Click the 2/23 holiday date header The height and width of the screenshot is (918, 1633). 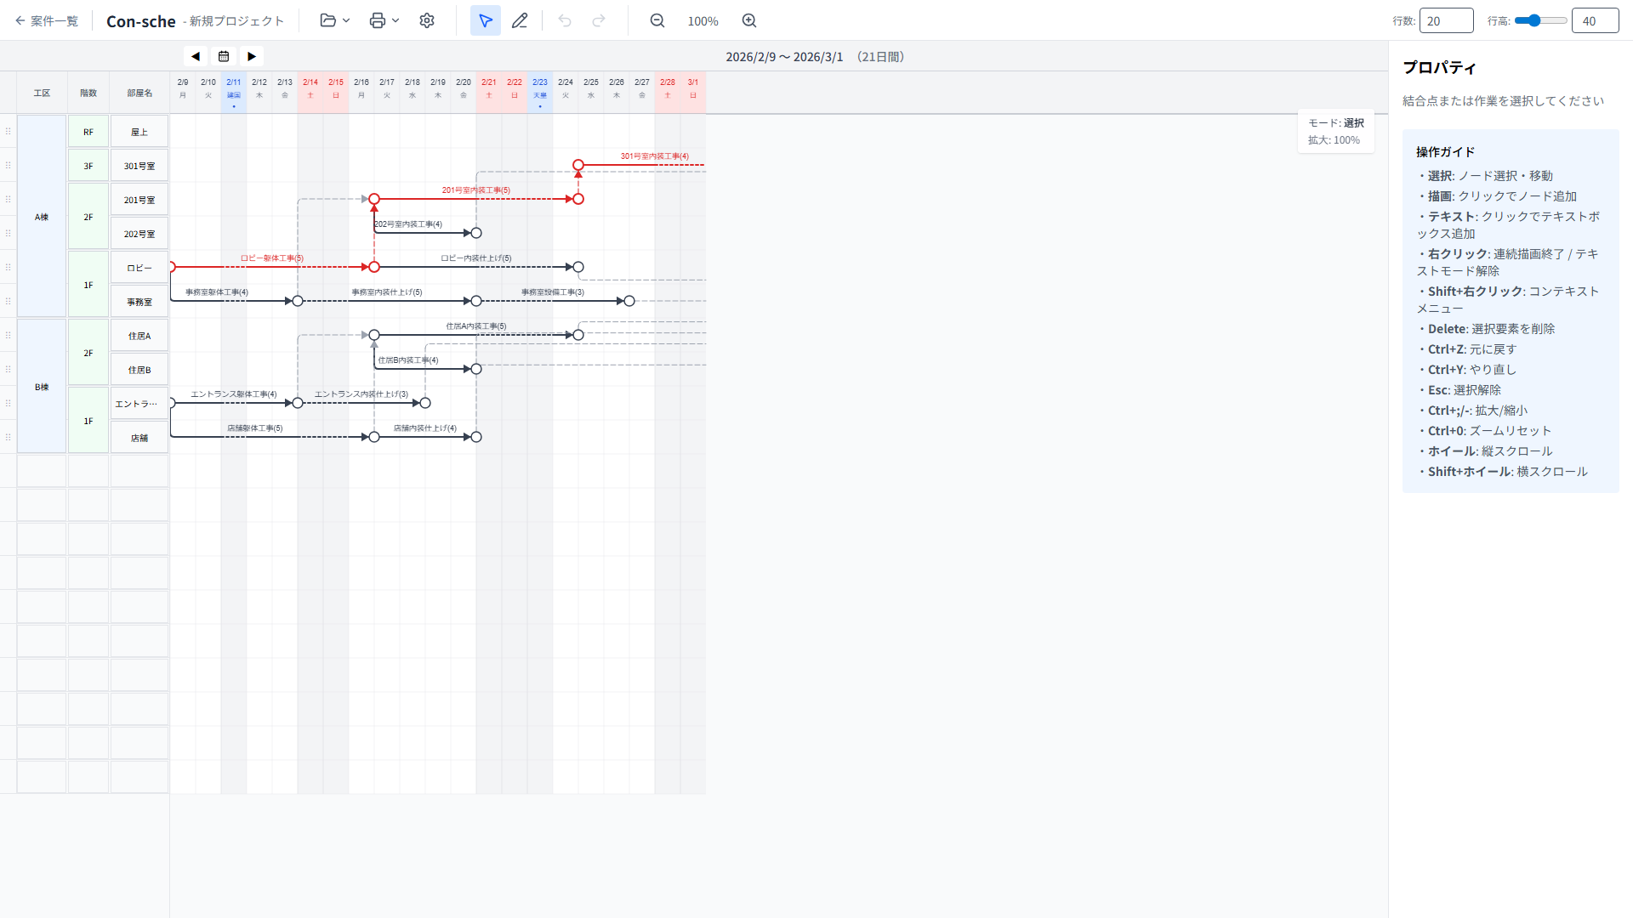click(540, 90)
